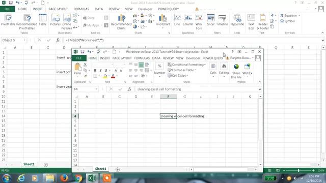Insert a Text Box
This screenshot has width=326, height=183.
click(x=251, y=22)
